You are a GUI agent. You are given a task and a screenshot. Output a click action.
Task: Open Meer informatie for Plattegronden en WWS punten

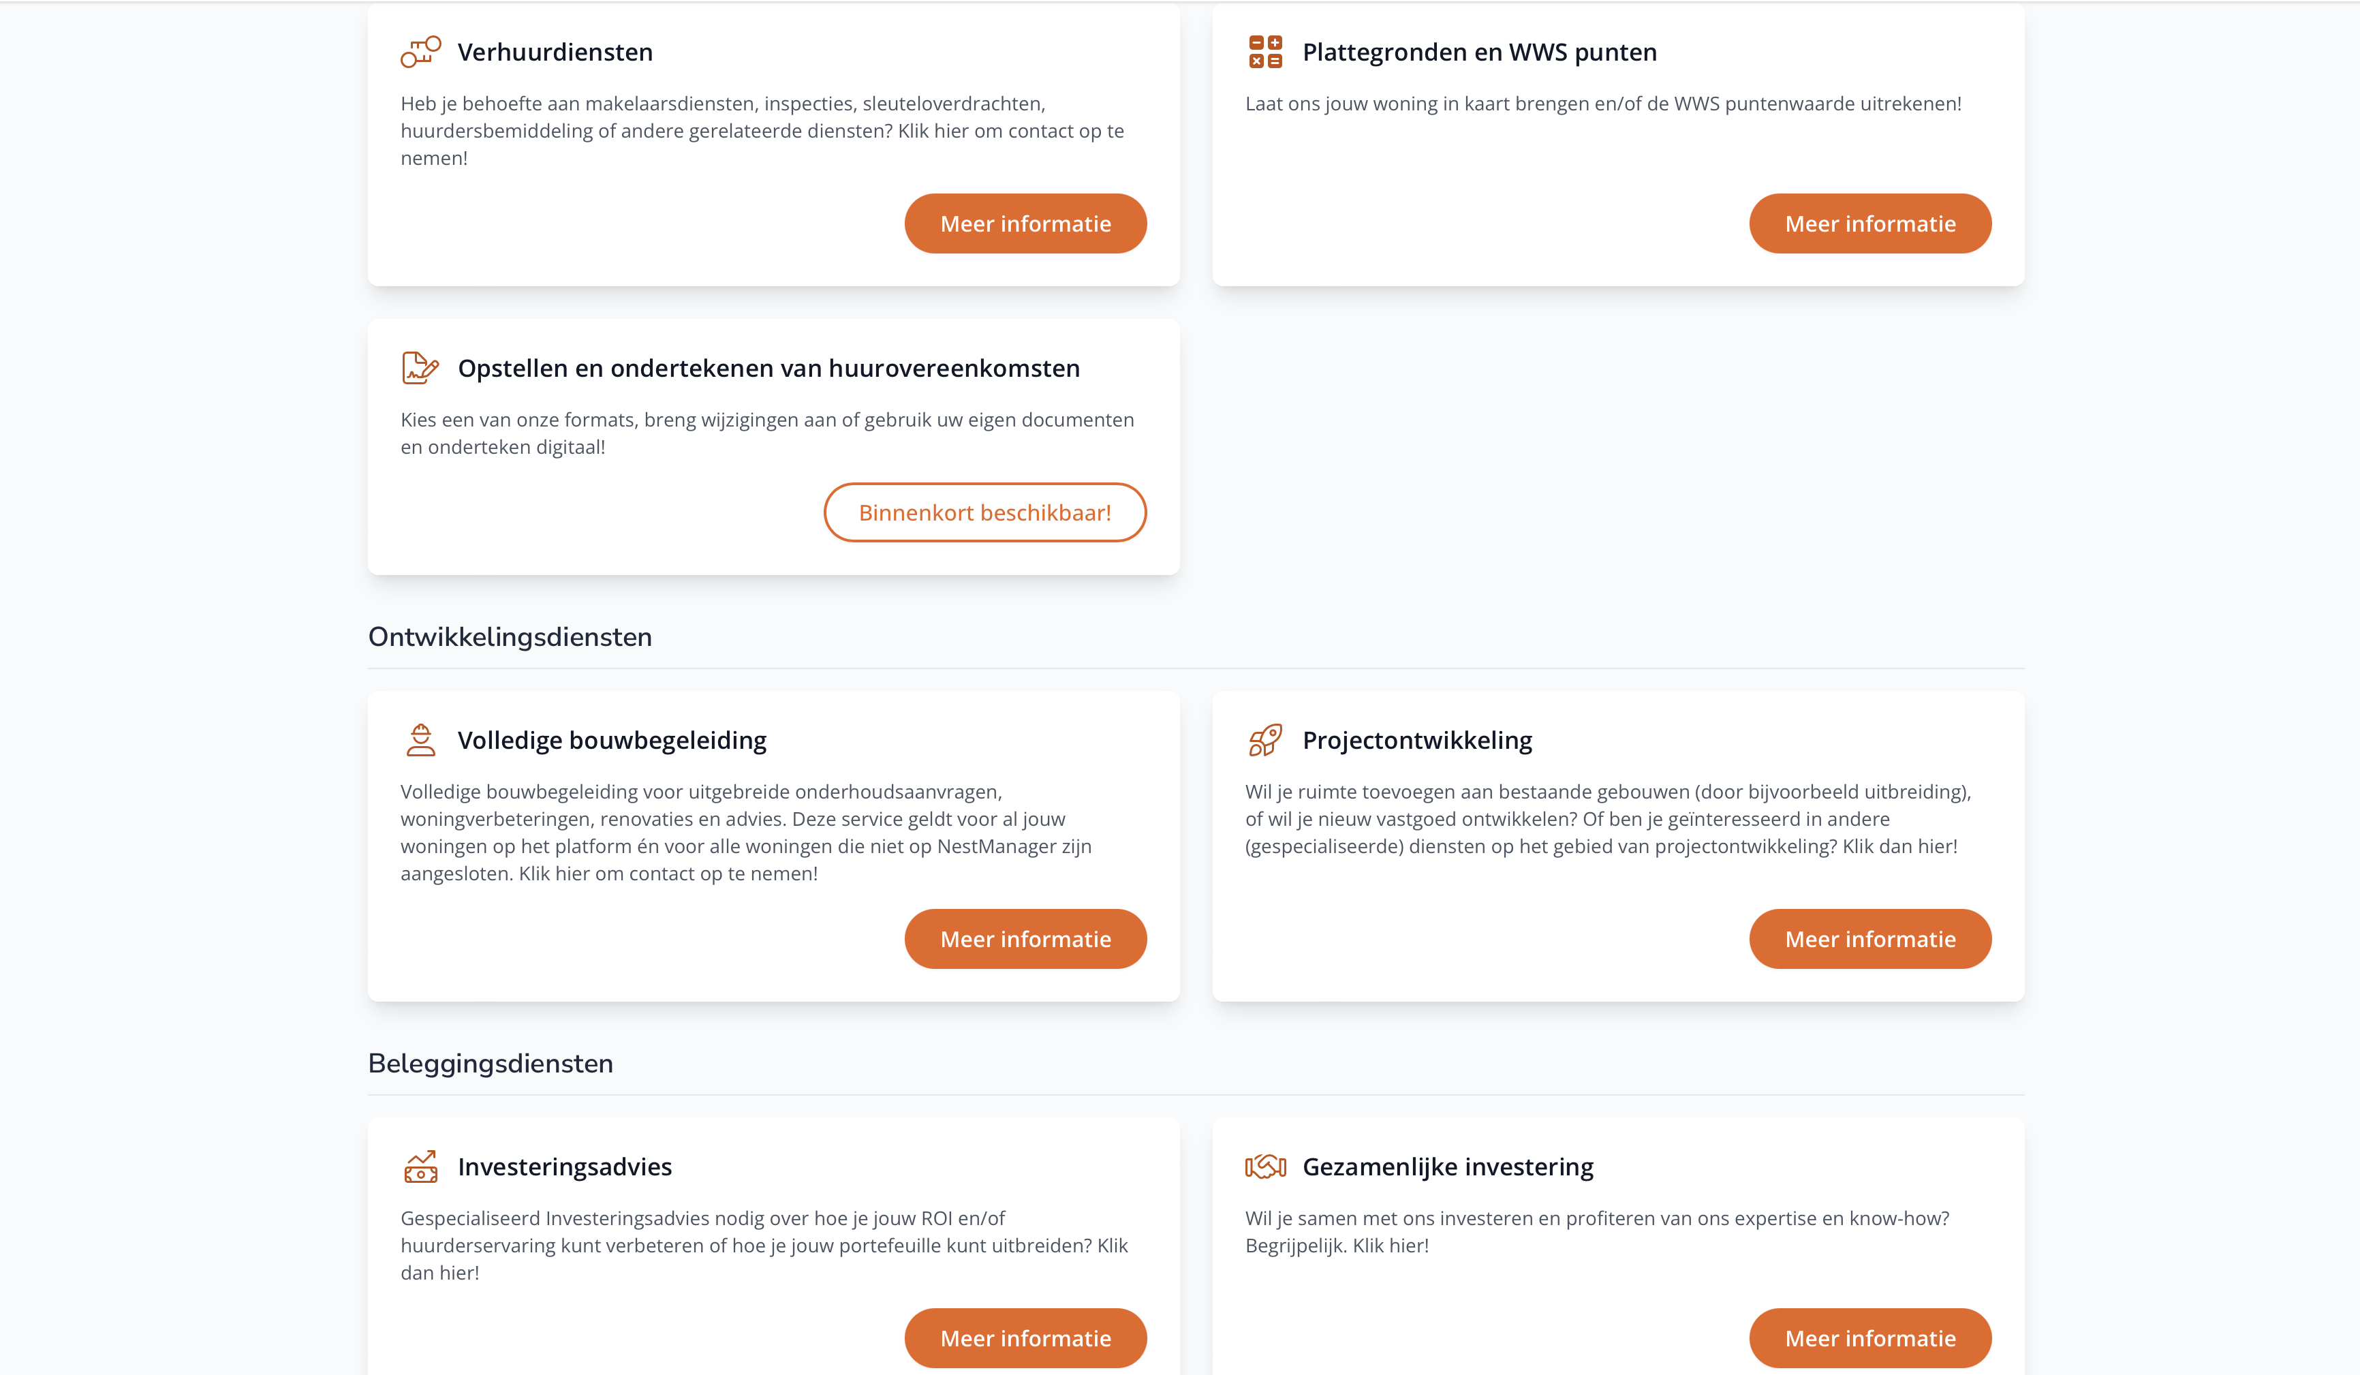pos(1869,224)
